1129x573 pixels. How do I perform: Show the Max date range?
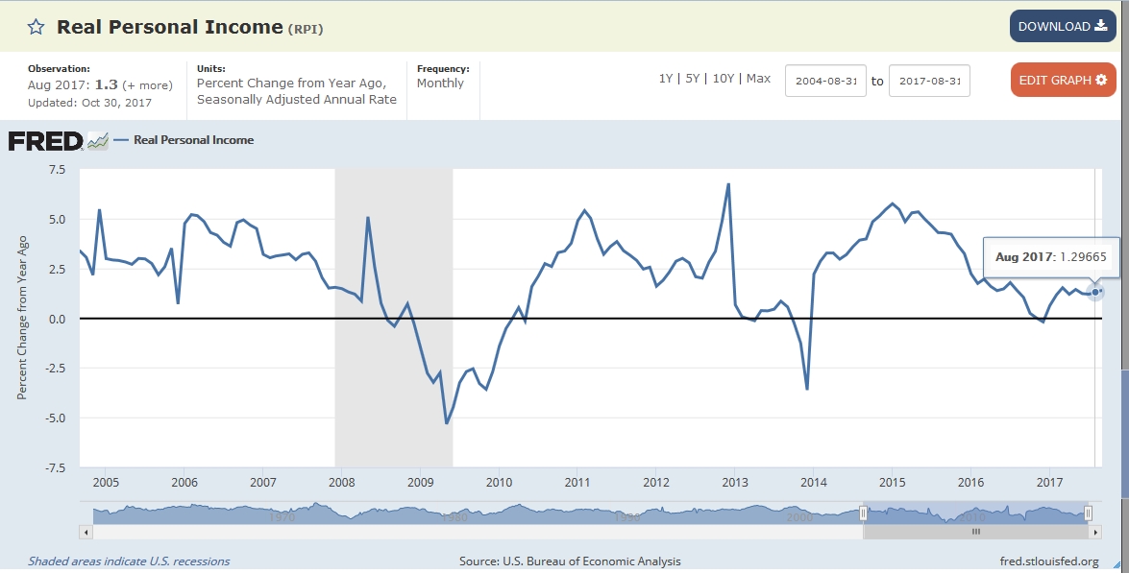(758, 79)
